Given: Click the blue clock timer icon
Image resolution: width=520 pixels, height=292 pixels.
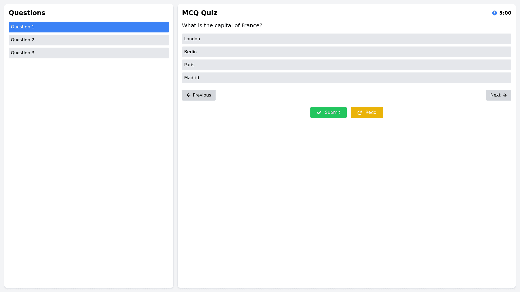Looking at the screenshot, I should point(494,13).
